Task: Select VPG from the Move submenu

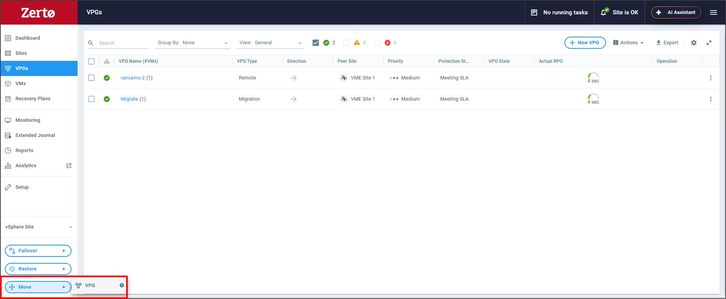Action: (99, 286)
